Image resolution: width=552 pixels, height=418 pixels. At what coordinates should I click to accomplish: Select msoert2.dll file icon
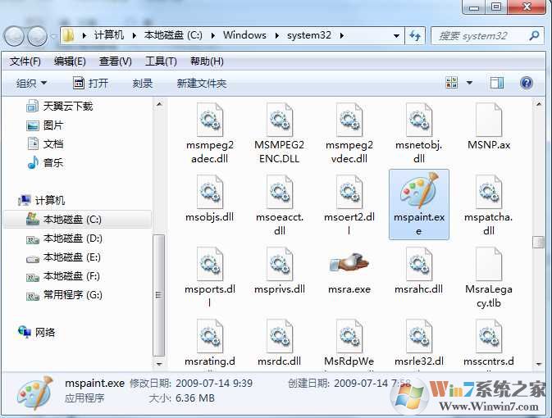(349, 192)
